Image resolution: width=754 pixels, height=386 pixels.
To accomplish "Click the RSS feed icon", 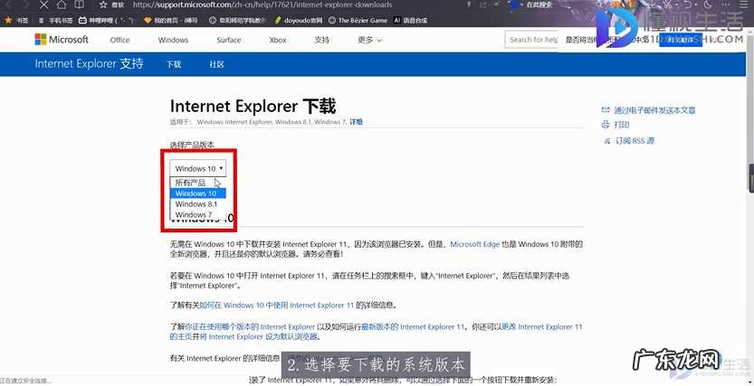I will click(606, 141).
